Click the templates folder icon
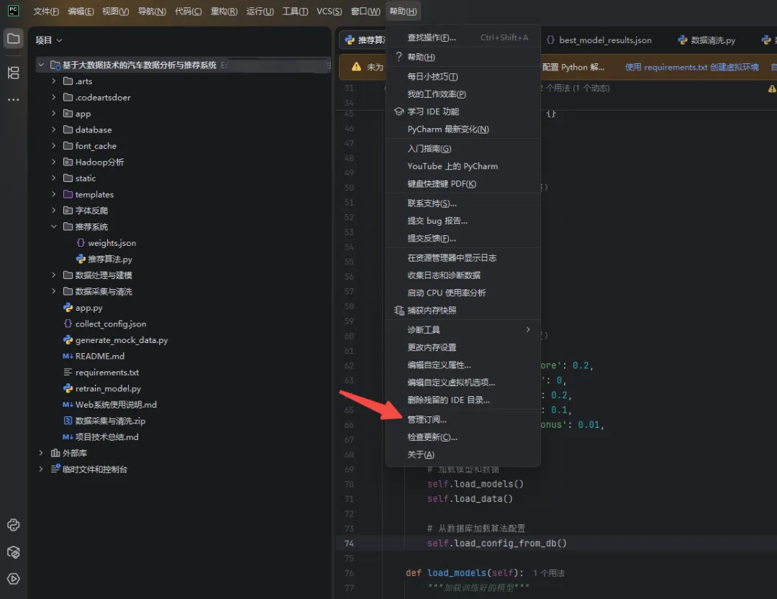Viewport: 777px width, 599px height. pyautogui.click(x=68, y=194)
